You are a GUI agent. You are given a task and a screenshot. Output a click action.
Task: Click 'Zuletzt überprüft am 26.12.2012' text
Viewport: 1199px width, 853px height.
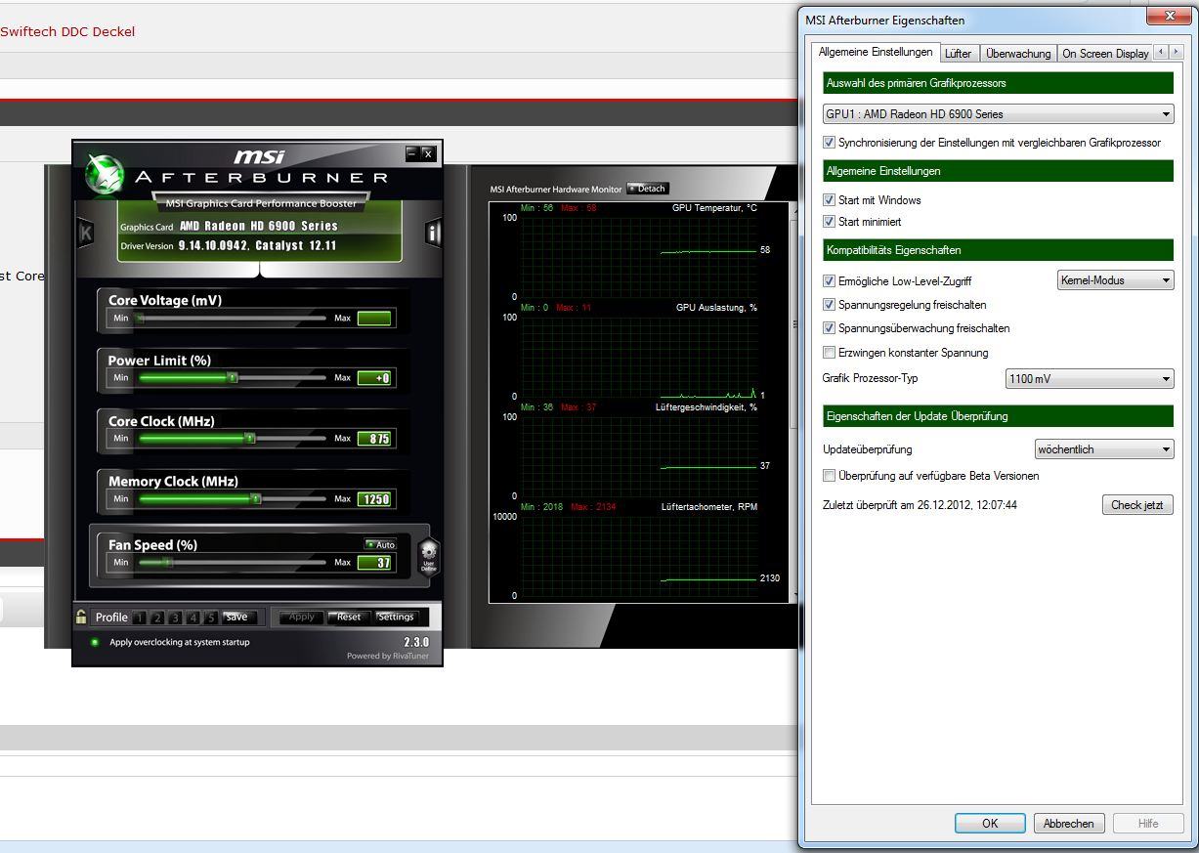(x=921, y=505)
